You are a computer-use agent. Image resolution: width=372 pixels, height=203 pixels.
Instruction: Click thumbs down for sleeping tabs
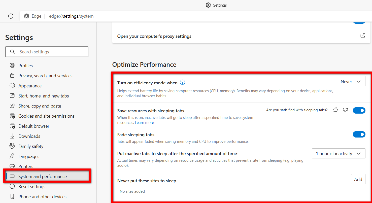click(345, 110)
